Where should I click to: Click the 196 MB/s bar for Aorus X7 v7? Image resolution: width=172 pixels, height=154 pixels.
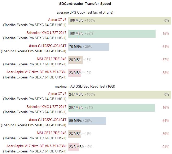[120, 21]
